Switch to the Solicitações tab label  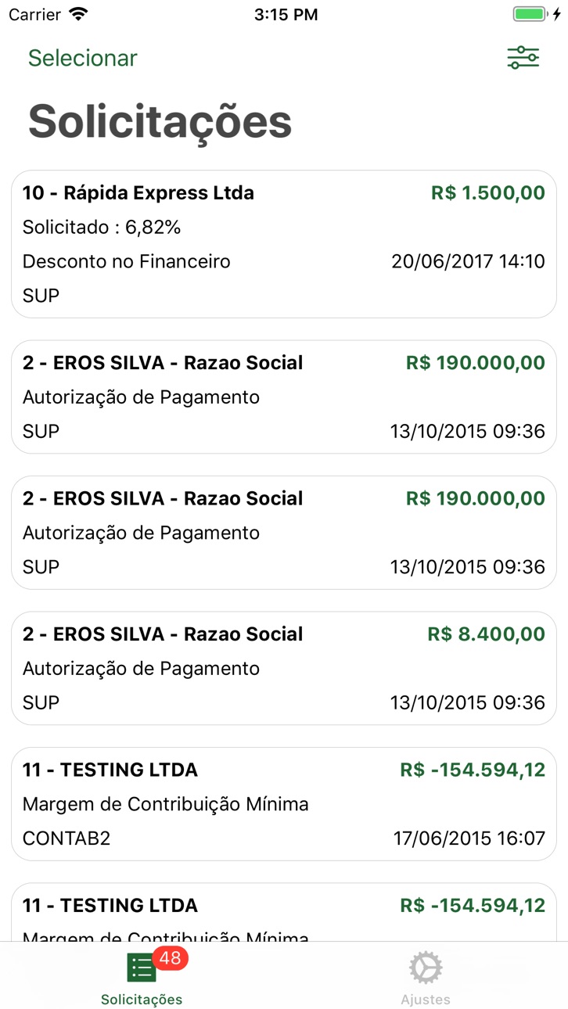[x=142, y=1000]
